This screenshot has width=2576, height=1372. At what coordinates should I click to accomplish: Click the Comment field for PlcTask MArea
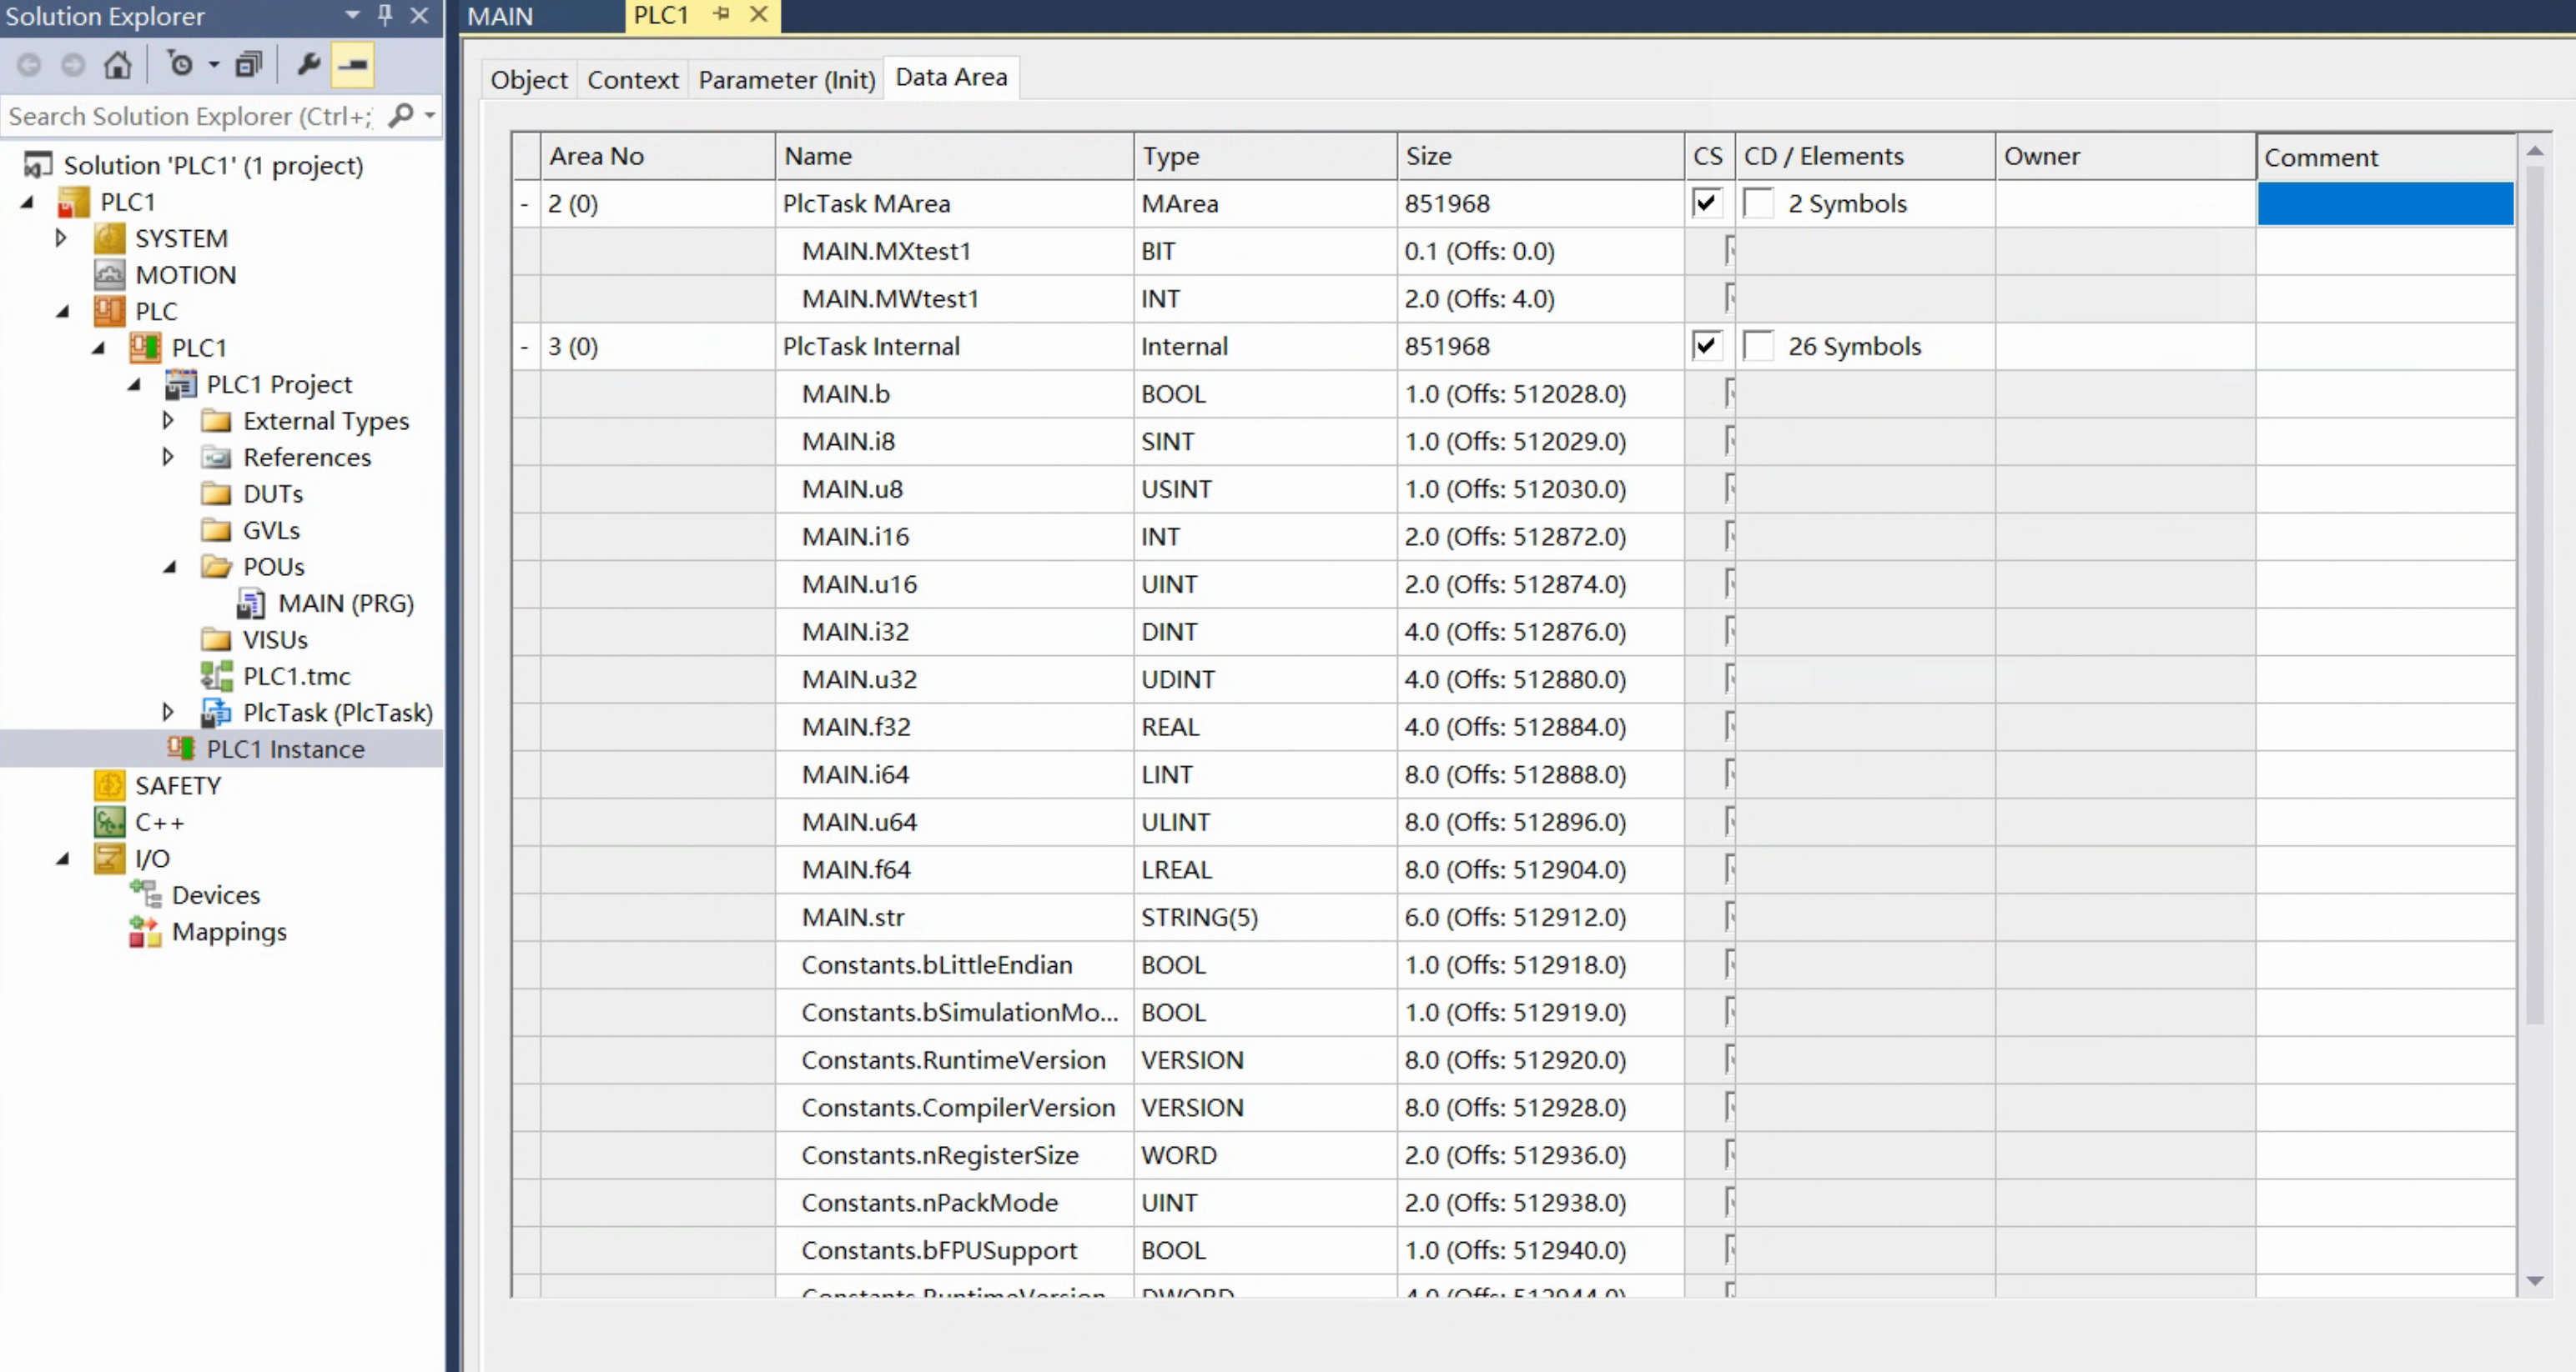pyautogui.click(x=2385, y=203)
